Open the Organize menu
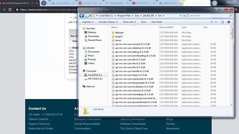Image resolution: width=239 pixels, height=134 pixels. 87,22
